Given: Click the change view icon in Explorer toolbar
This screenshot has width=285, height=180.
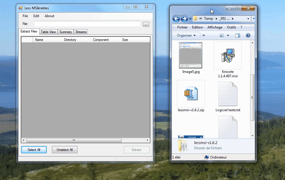Looking at the screenshot, I should [222, 35].
